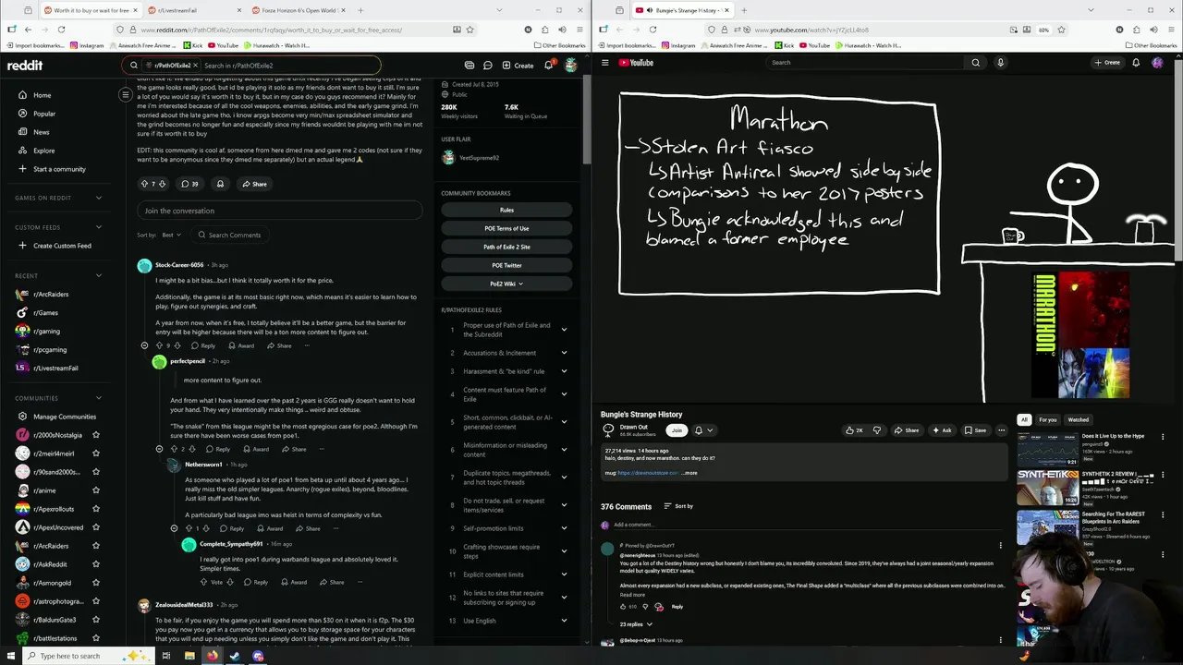Like the pinned @nonerighteous comment
Screen dimensions: 1183x665
624,607
